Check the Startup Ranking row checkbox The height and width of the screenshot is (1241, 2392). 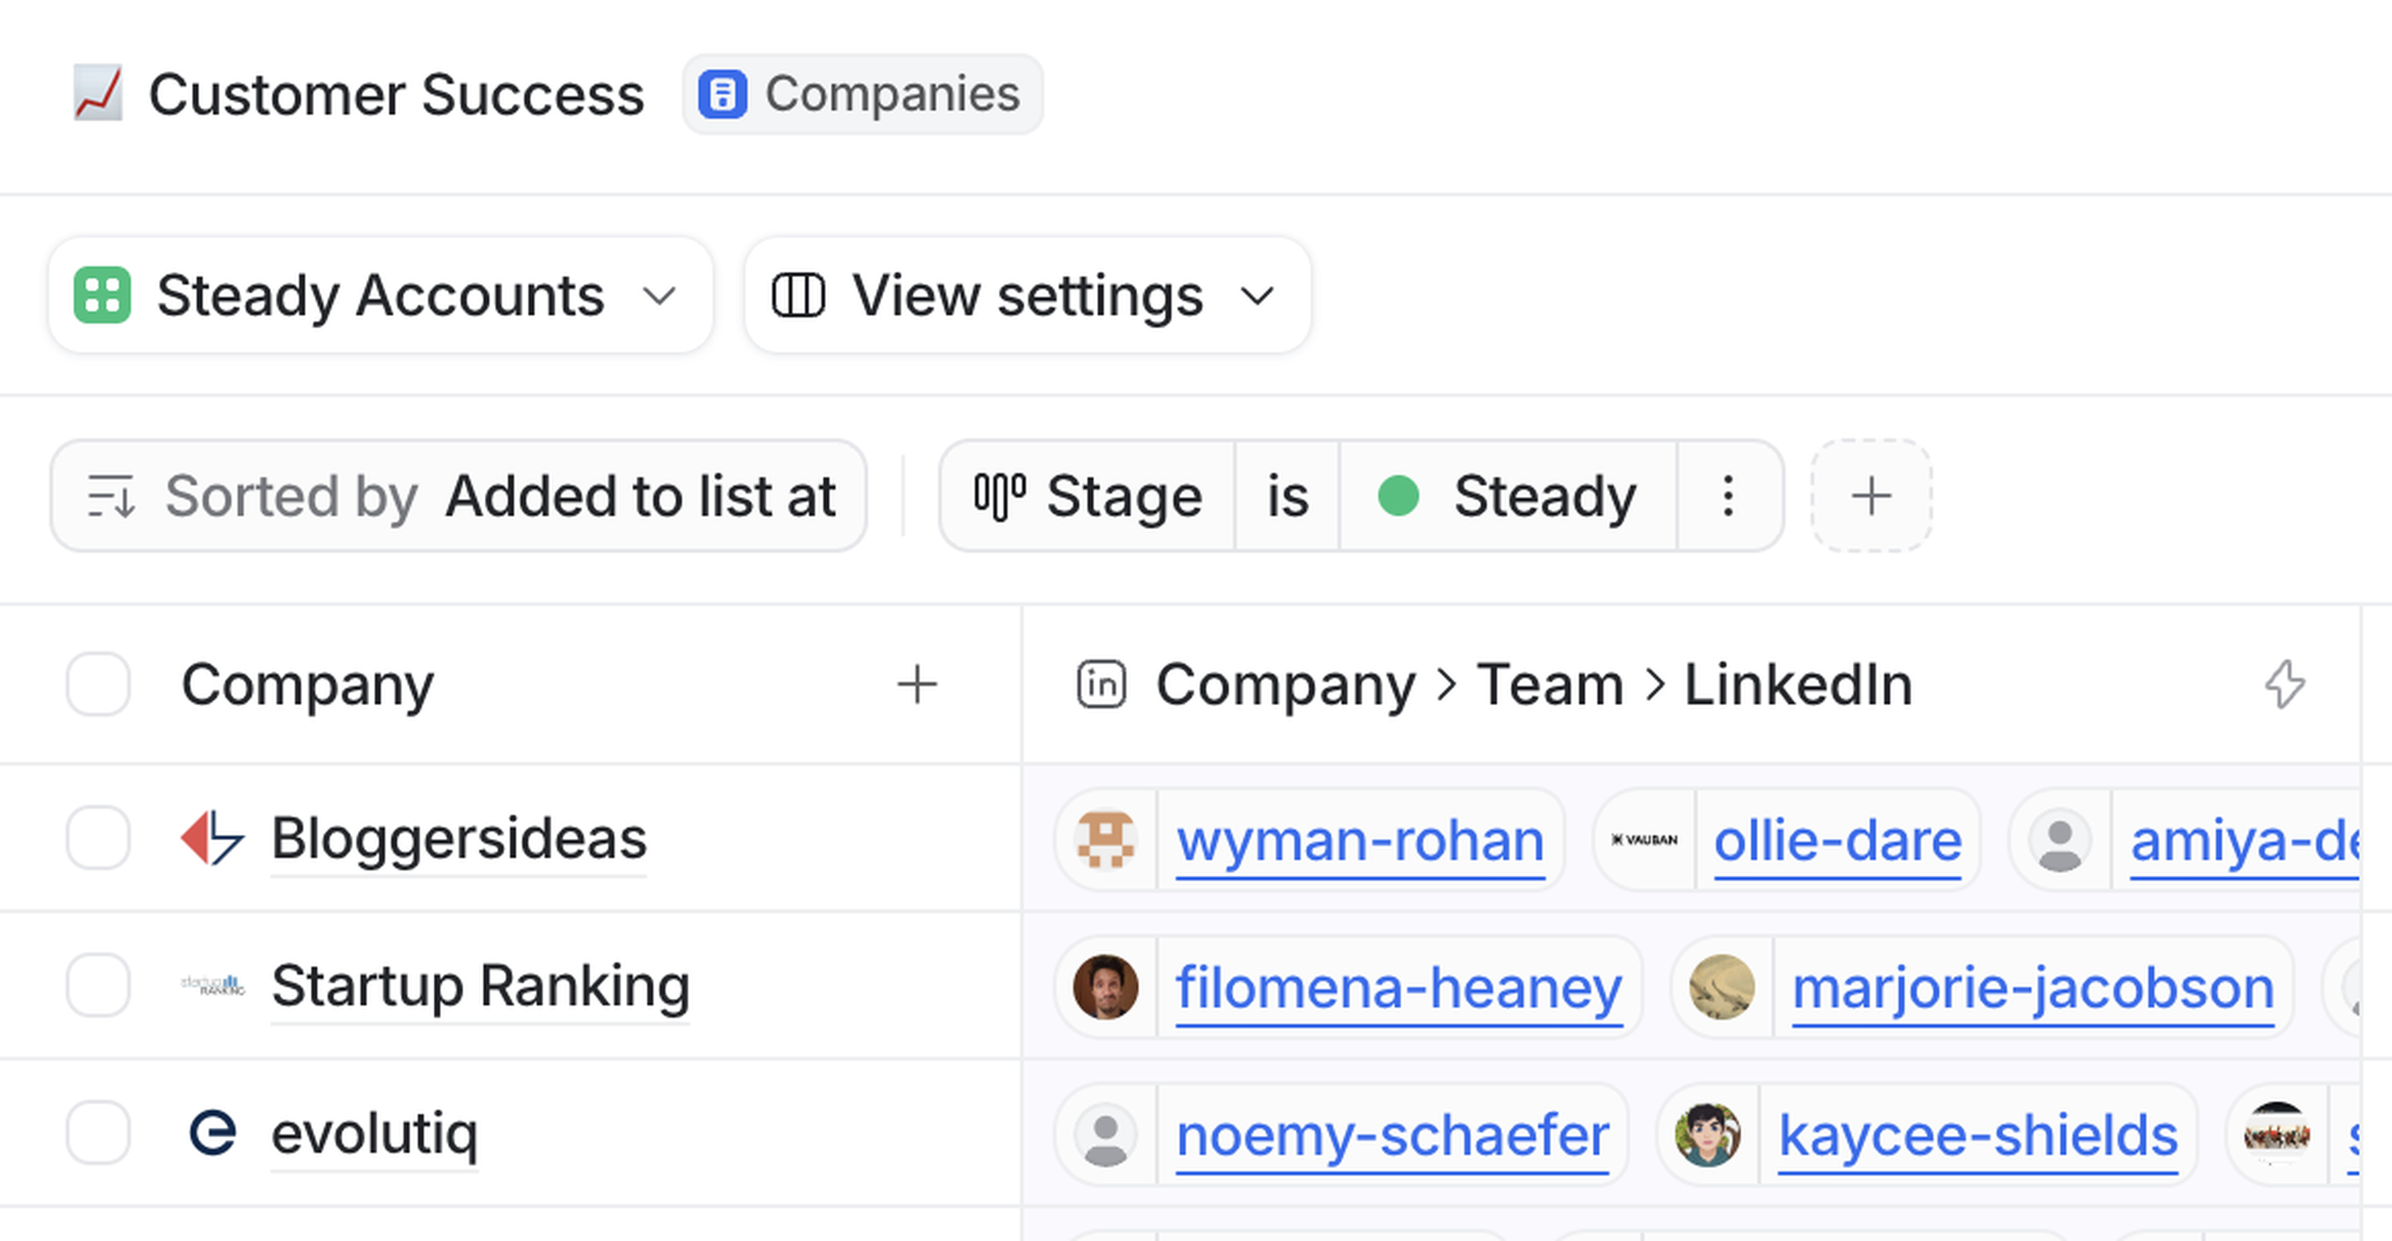click(98, 984)
